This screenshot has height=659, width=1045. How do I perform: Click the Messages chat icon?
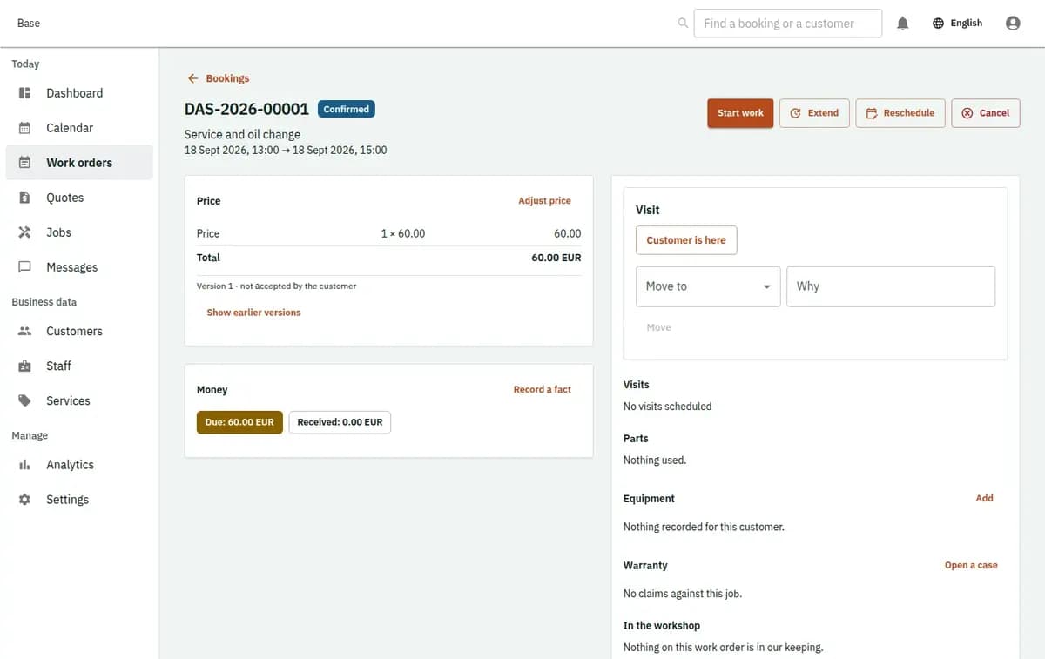25,267
